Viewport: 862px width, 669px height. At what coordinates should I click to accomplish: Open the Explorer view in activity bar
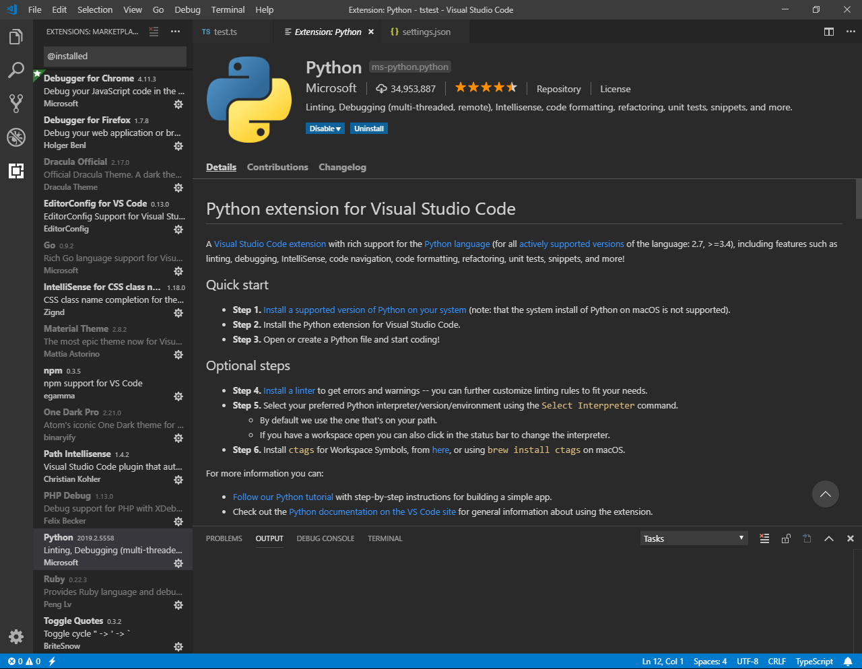click(x=16, y=36)
